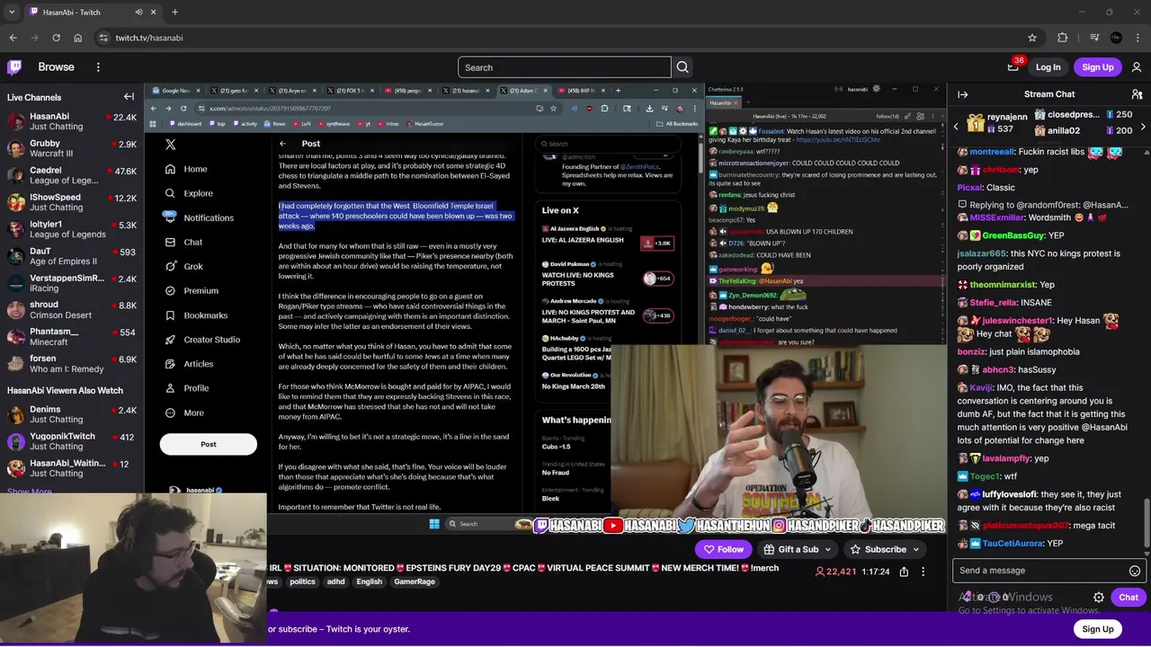Go to browser home page

click(x=77, y=38)
